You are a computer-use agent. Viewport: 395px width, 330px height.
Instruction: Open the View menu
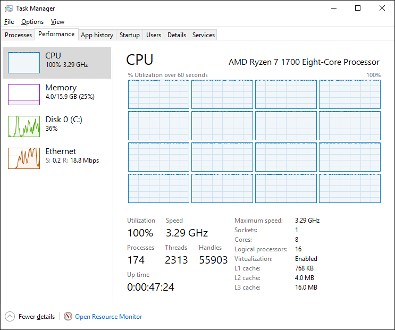(x=57, y=22)
